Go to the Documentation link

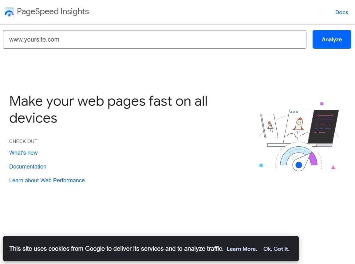point(28,167)
